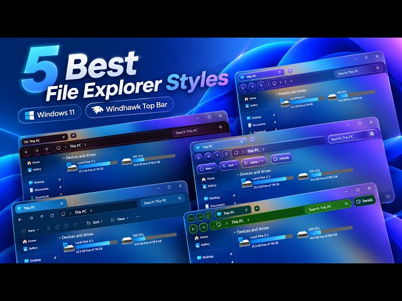This screenshot has width=402, height=301.
Task: Open New dropdown in blue-tab window
Action: (x=31, y=230)
